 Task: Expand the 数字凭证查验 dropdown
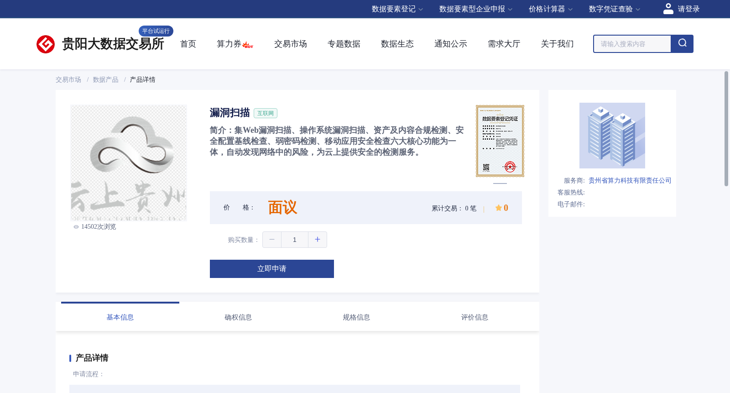(x=615, y=9)
